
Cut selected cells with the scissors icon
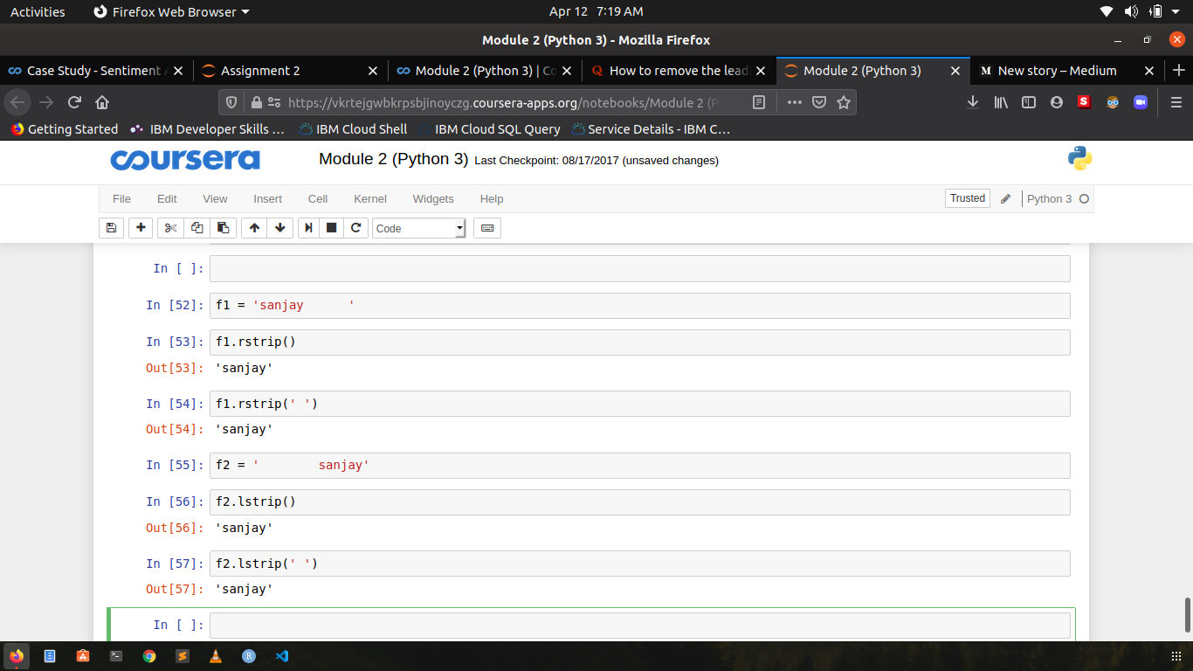coord(170,228)
